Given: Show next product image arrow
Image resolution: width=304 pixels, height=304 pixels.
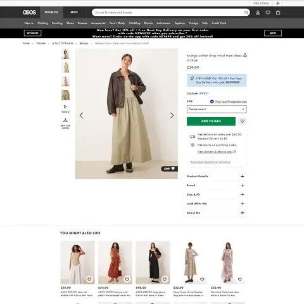Looking at the screenshot, I should [172, 115].
